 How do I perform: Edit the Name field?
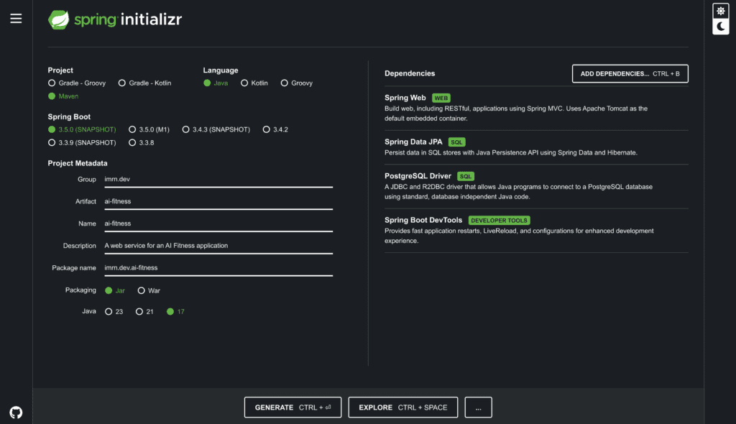(218, 223)
